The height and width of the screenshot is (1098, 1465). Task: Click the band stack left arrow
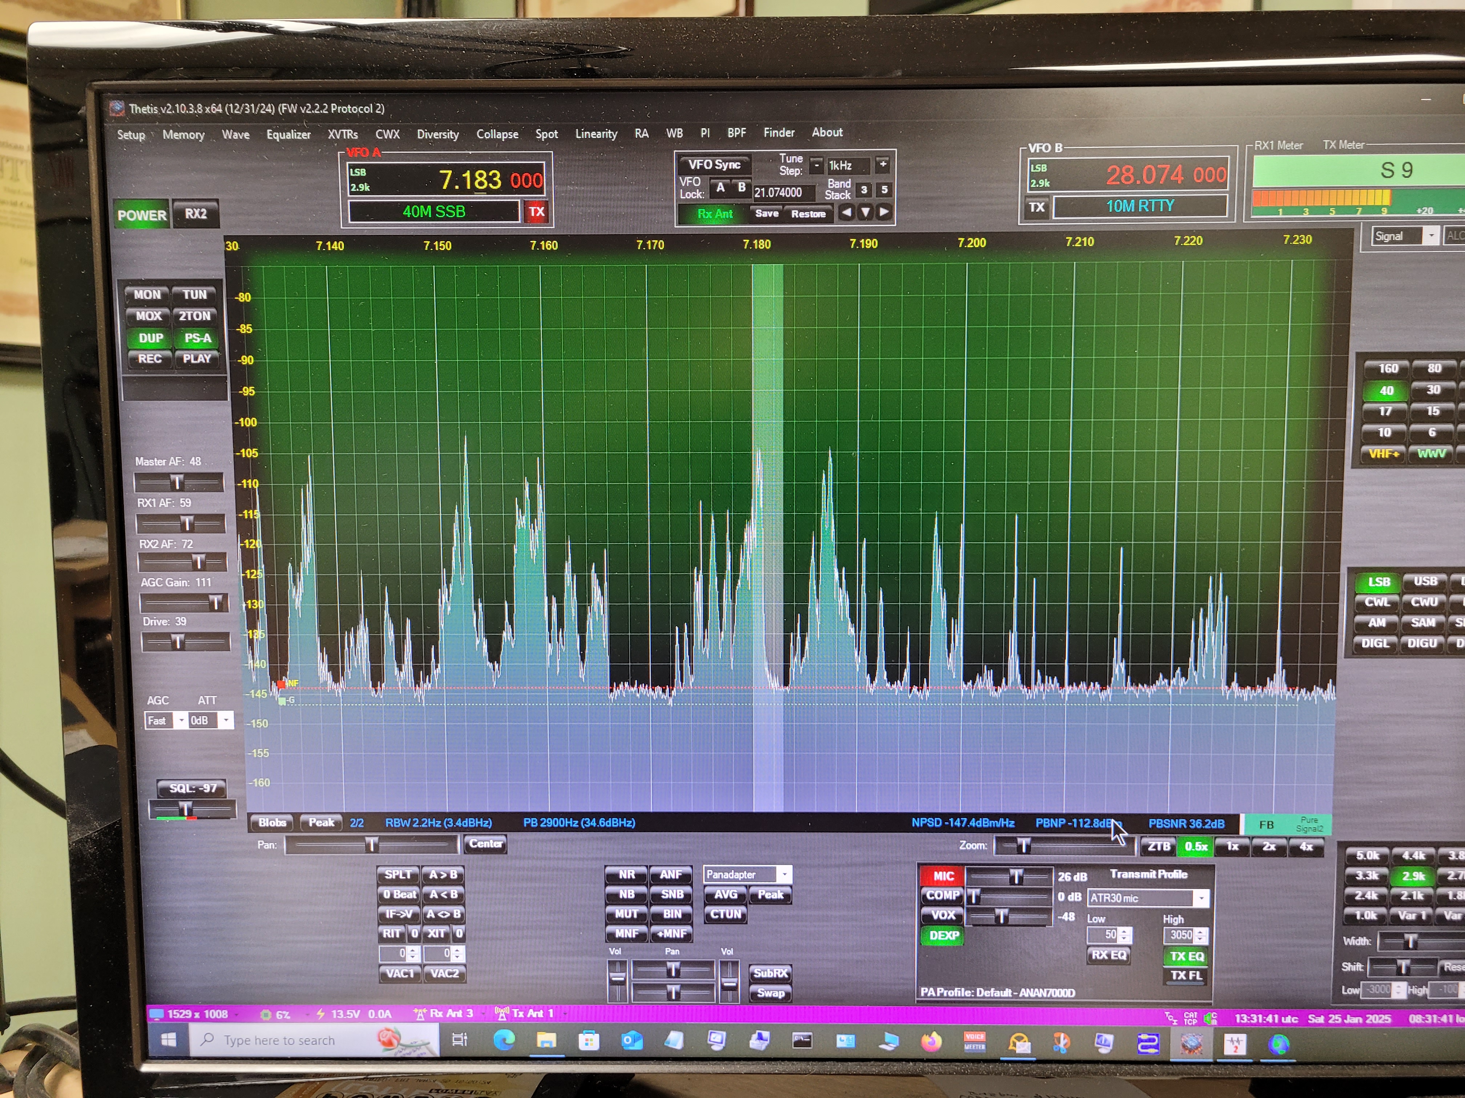click(846, 212)
